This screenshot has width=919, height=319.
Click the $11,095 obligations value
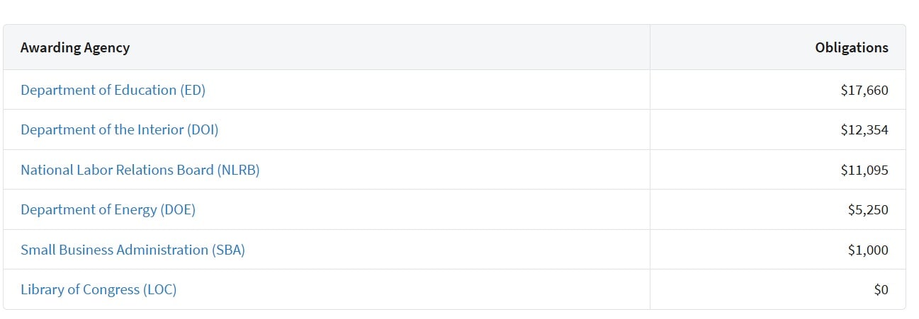pos(864,170)
